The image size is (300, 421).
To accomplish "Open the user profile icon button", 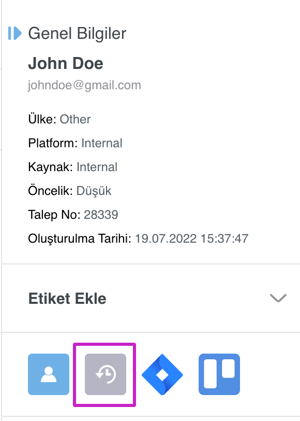I will pos(49,374).
